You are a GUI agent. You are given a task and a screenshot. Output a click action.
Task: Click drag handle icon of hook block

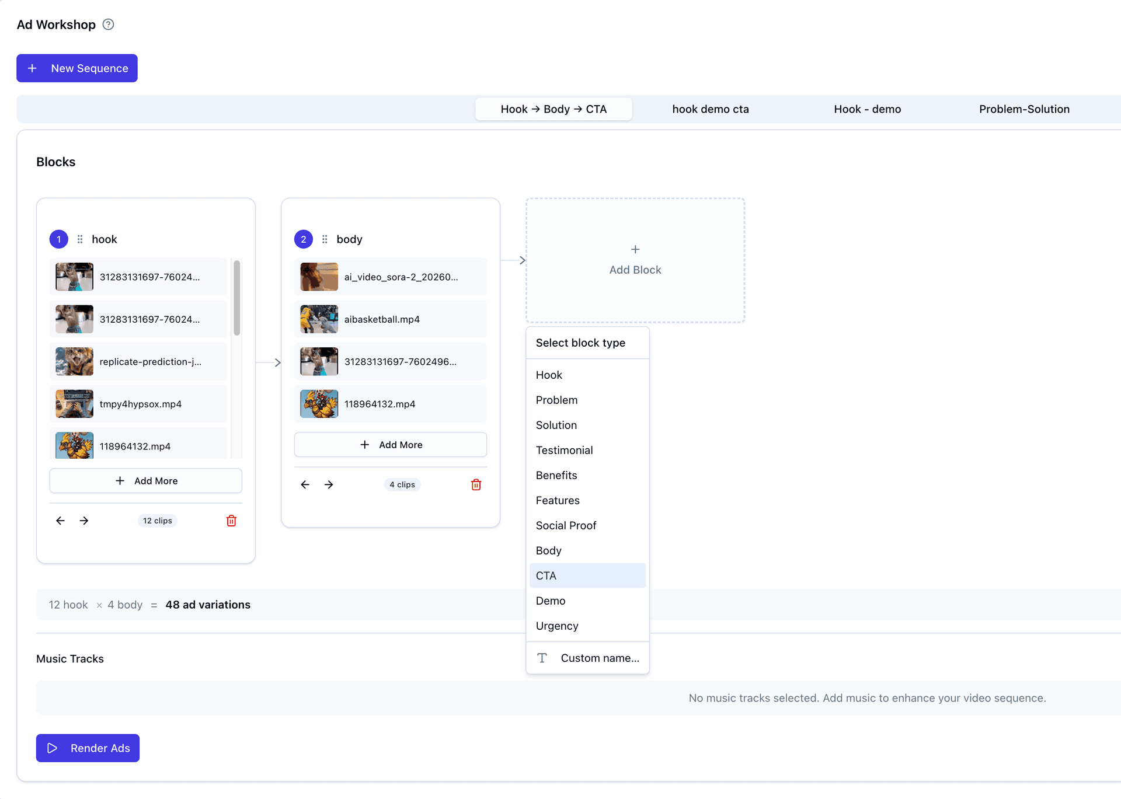[80, 239]
